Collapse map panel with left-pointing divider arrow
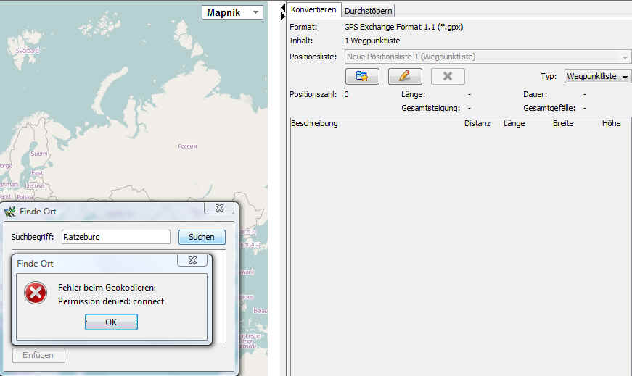This screenshot has width=632, height=376. pos(282,7)
